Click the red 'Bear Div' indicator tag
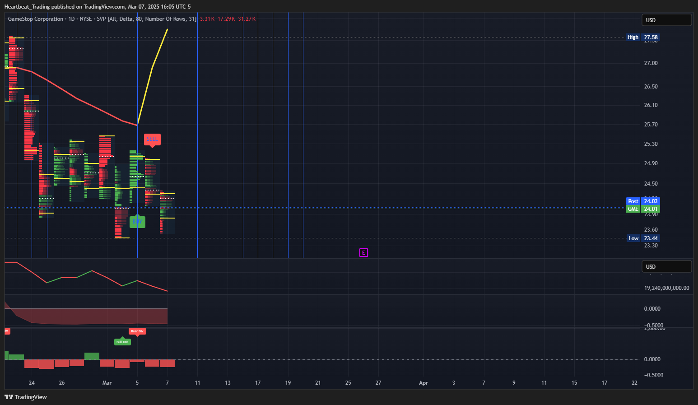698x405 pixels. tap(137, 331)
